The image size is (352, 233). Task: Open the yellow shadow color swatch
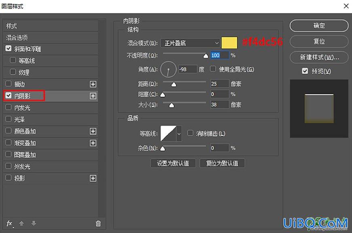(229, 43)
